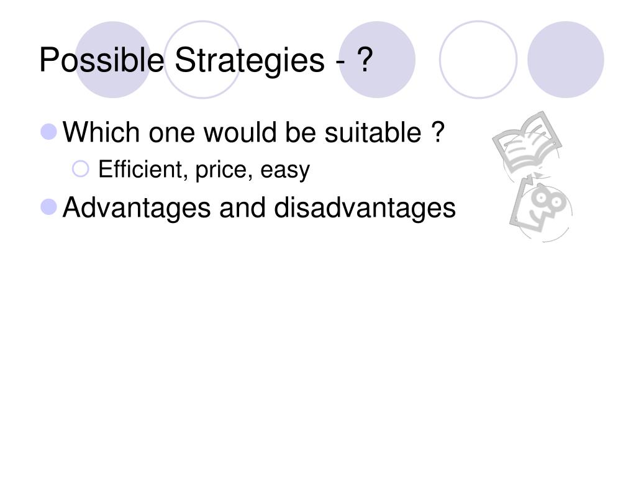Click the filled bullet before "Advantages and disadvantages"

[x=49, y=207]
